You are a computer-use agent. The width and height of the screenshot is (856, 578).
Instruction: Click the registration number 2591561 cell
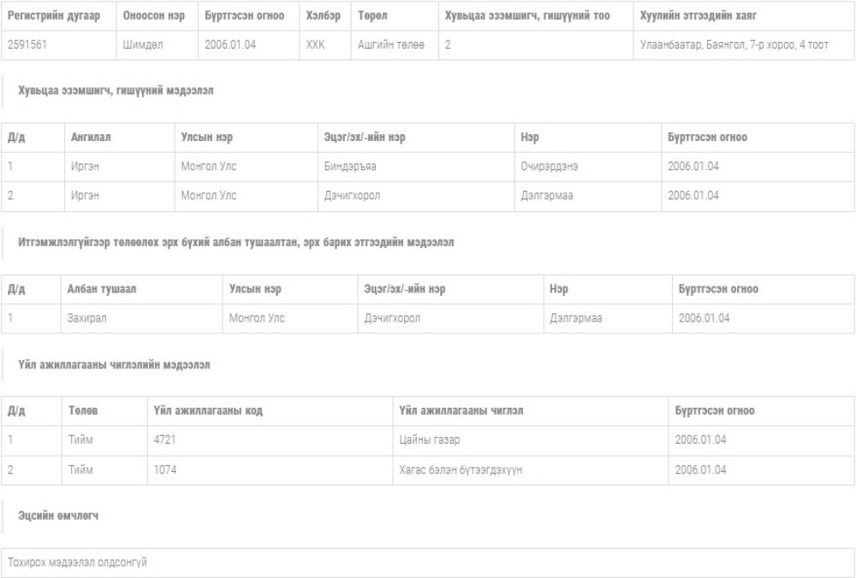pos(28,44)
